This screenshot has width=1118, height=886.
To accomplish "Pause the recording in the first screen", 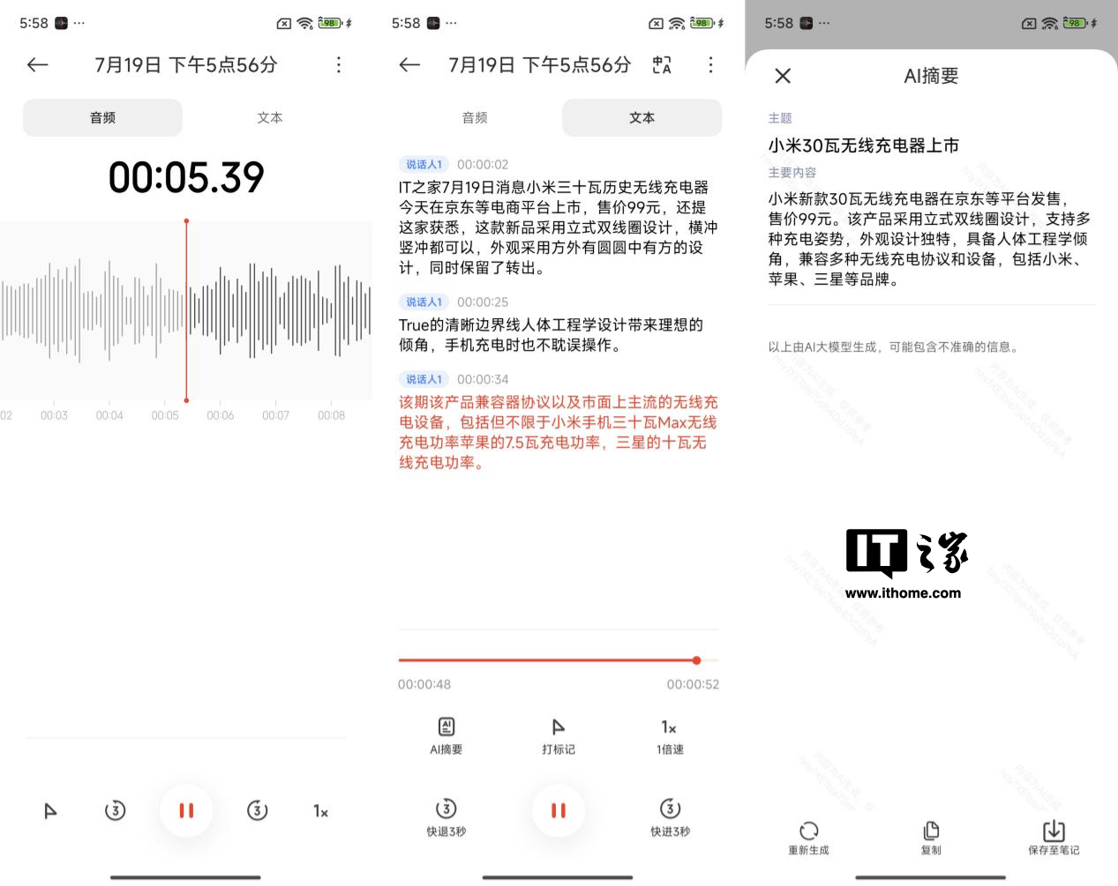I will pyautogui.click(x=185, y=810).
